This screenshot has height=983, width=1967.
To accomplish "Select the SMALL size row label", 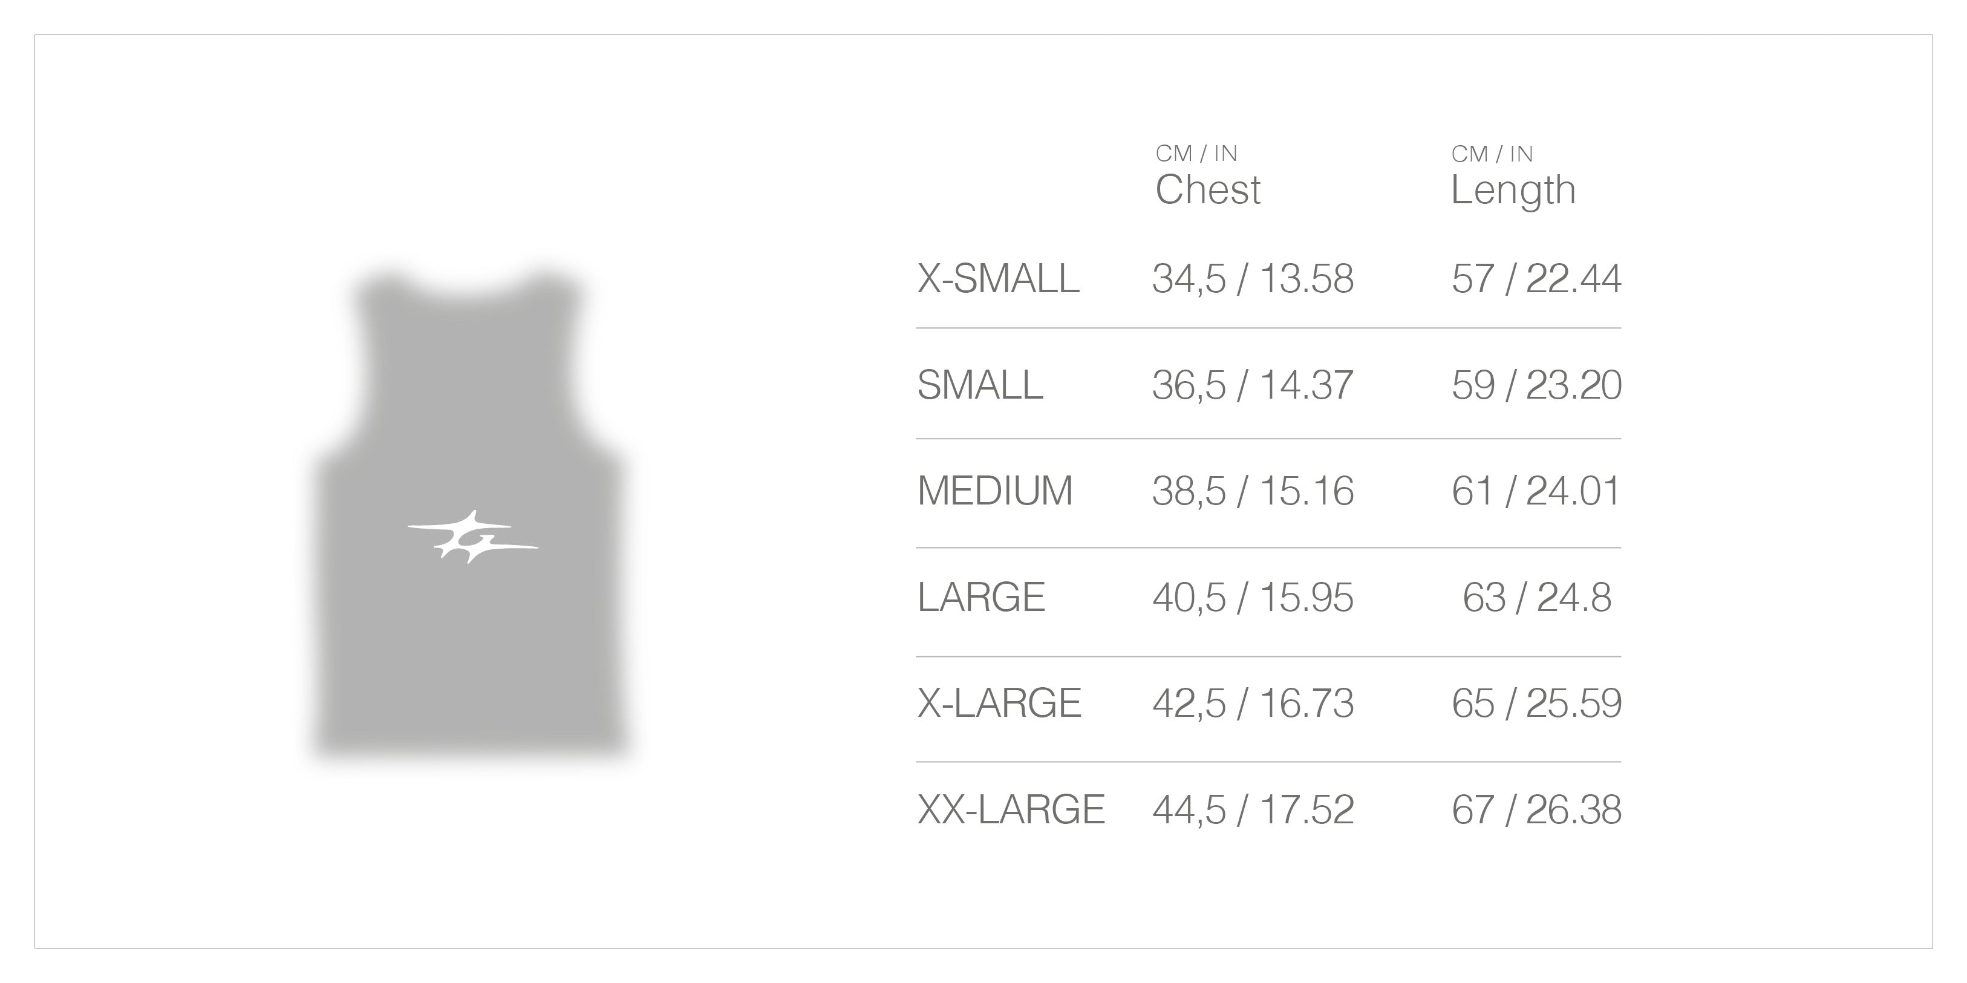I will pyautogui.click(x=980, y=385).
